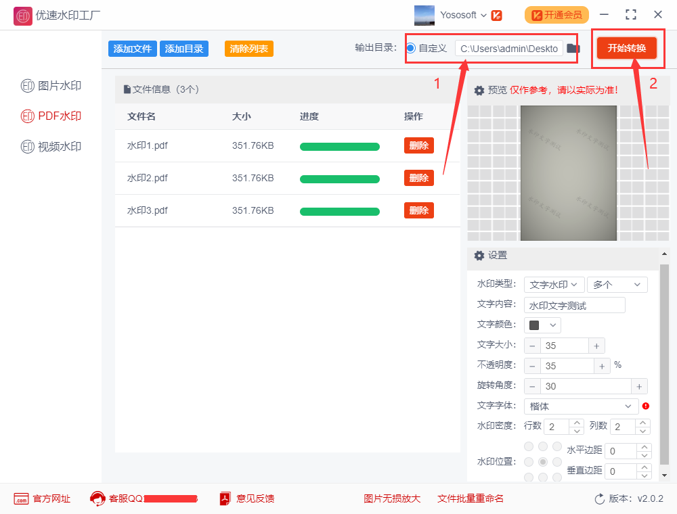Image resolution: width=677 pixels, height=514 pixels.
Task: Delete 水印2.pdf using its 删除 button
Action: [x=419, y=178]
